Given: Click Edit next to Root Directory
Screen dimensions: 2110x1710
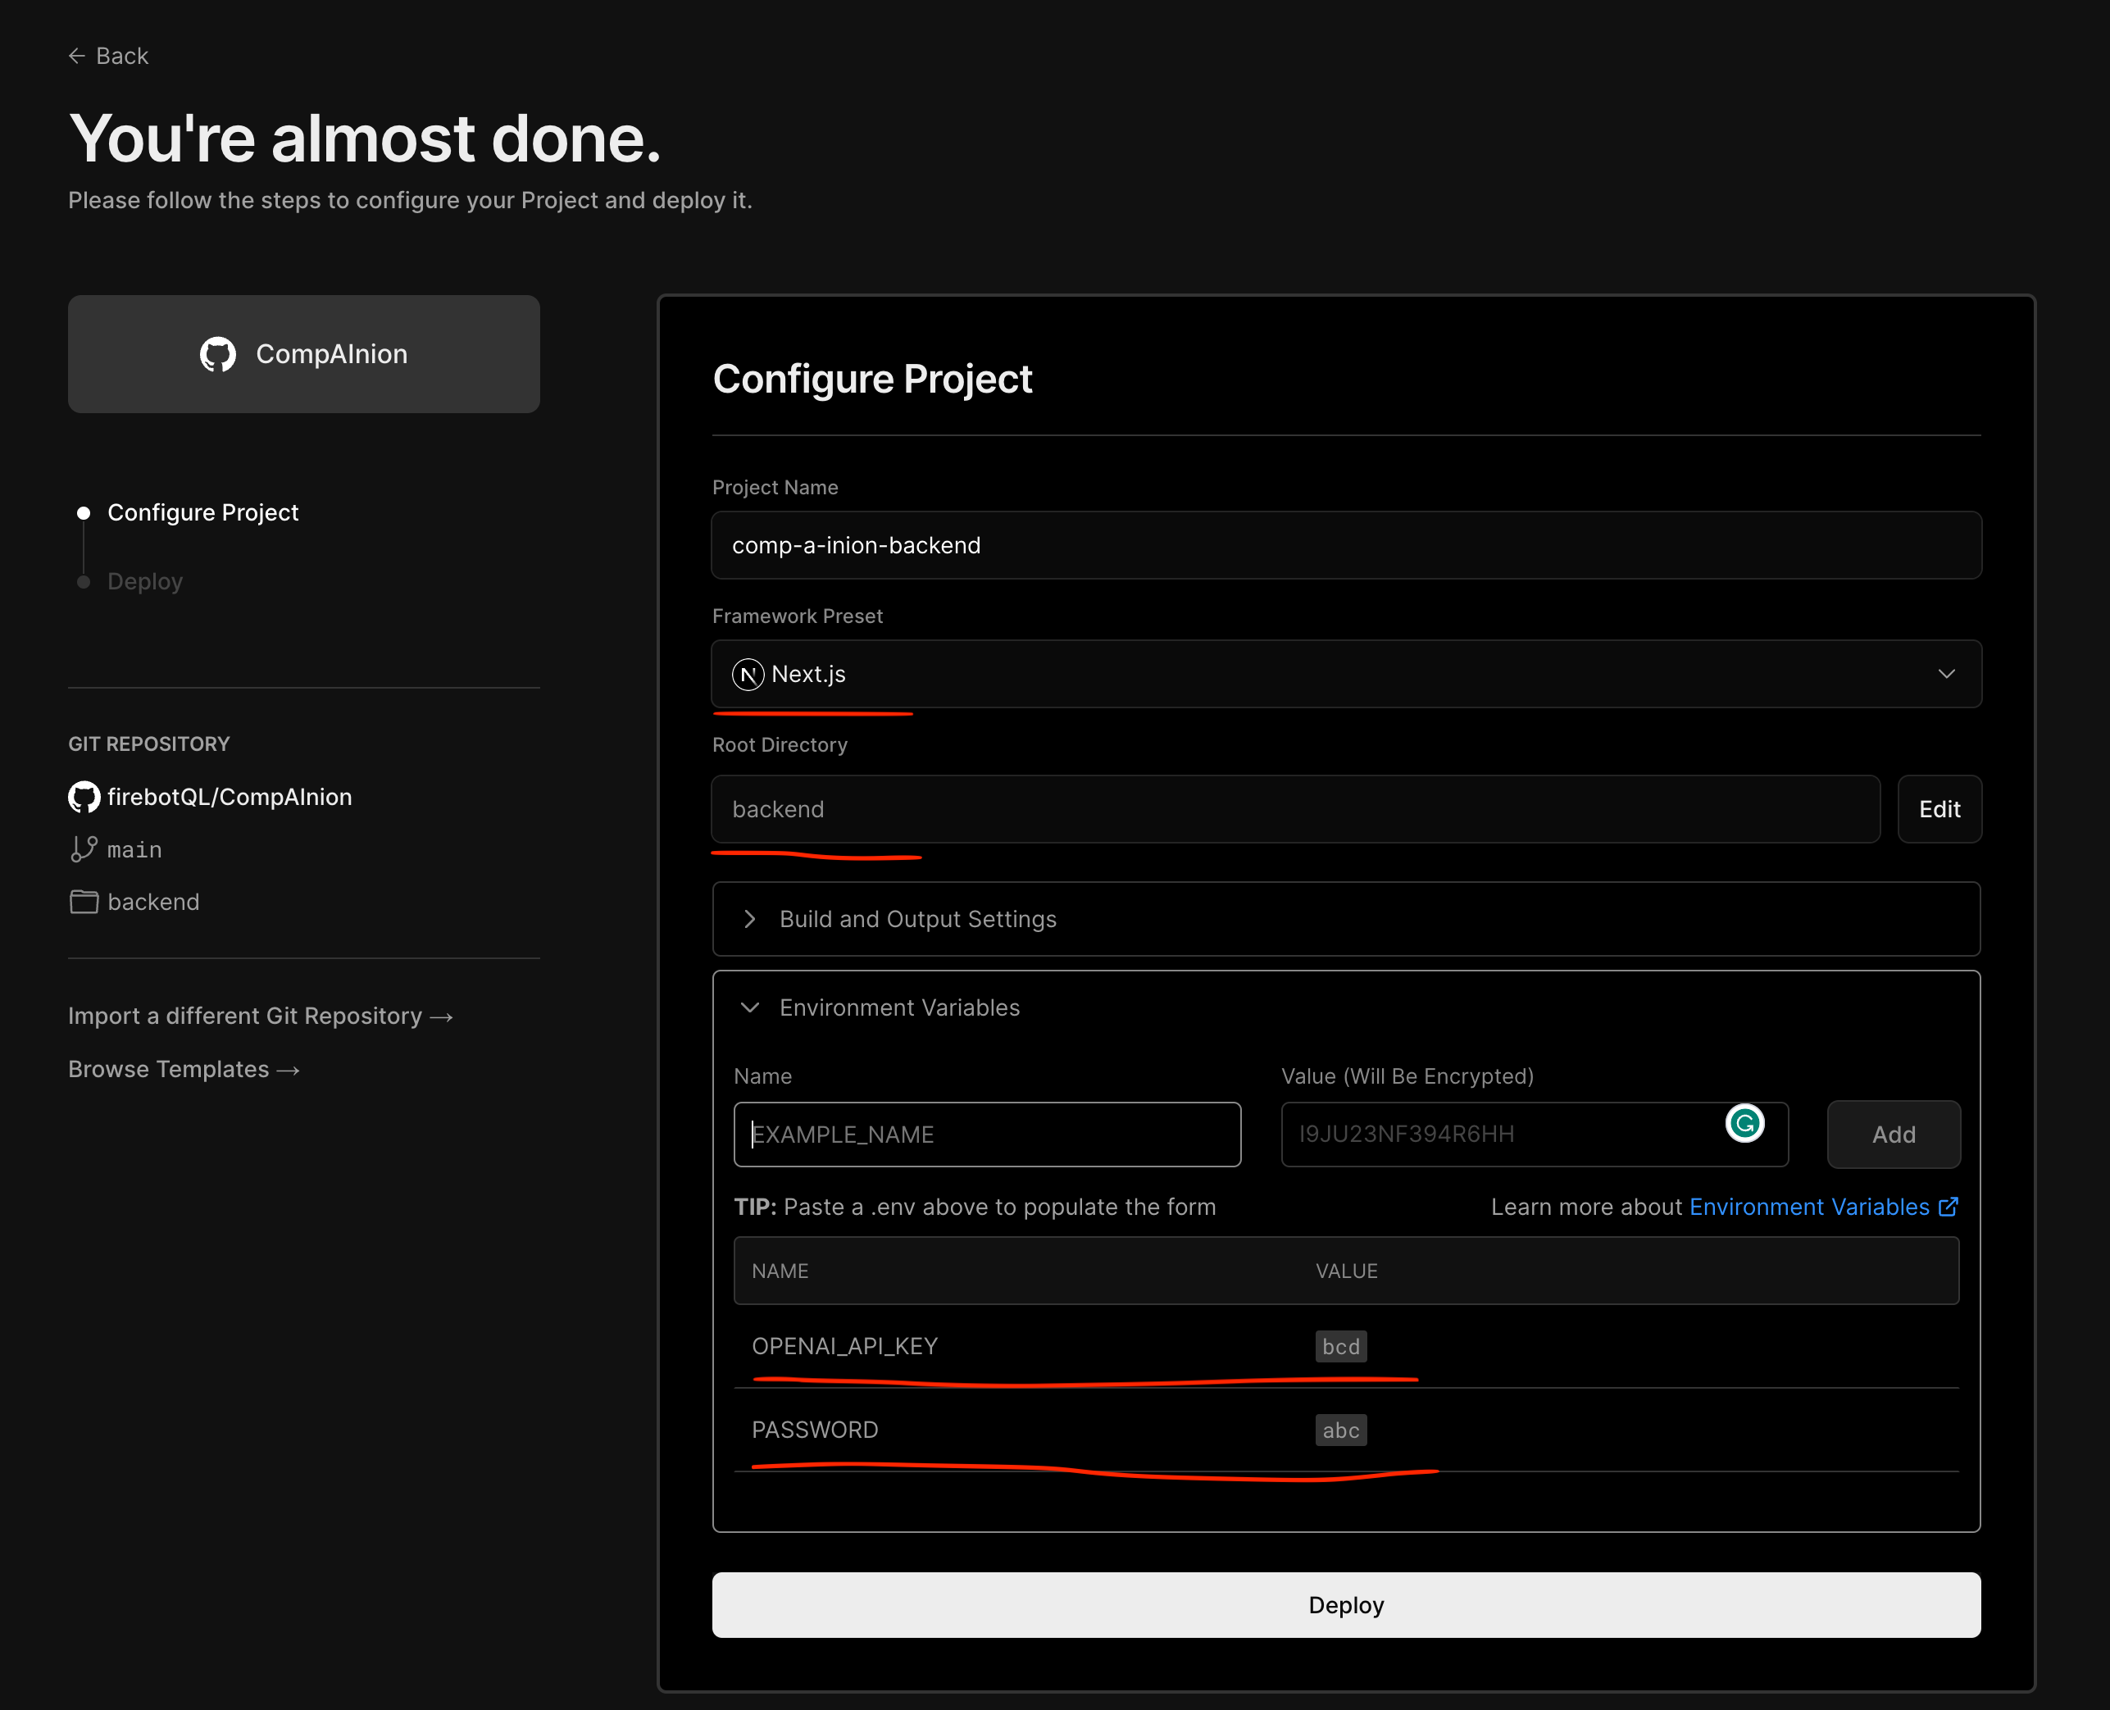Looking at the screenshot, I should coord(1939,810).
